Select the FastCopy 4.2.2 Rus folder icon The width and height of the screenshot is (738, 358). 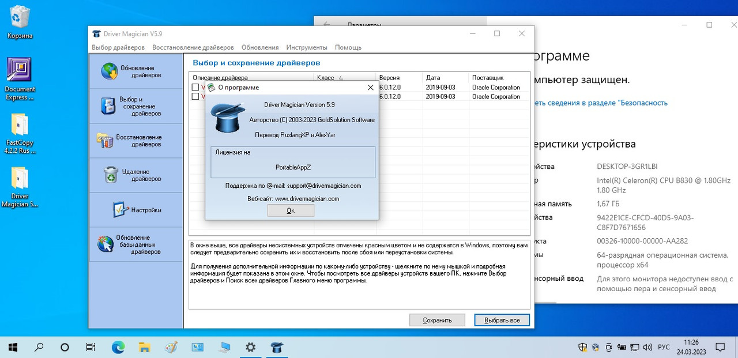[x=20, y=133]
